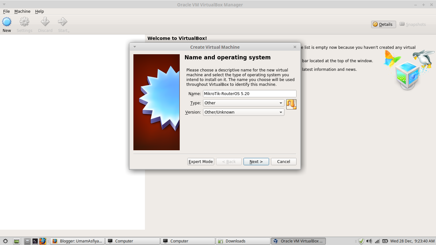The height and width of the screenshot is (245, 436).
Task: Close the Create Virtual Machine dialog
Action: 295,47
